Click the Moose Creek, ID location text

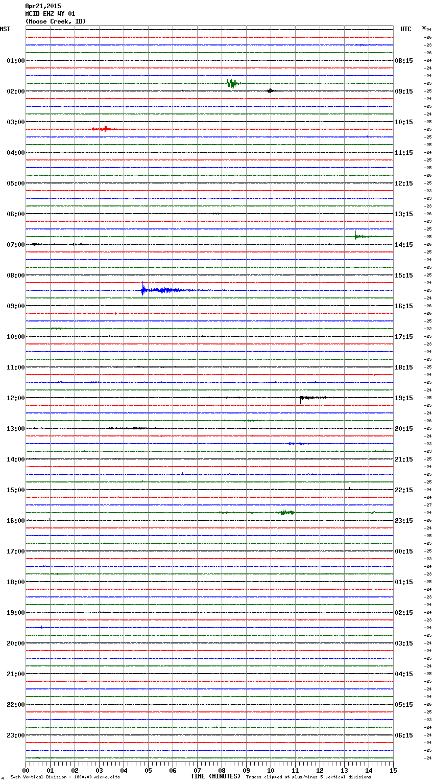tap(56, 21)
